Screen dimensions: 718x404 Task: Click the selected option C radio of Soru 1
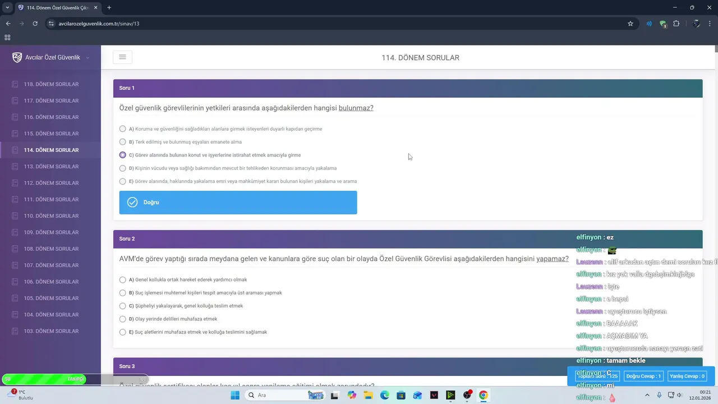(123, 155)
